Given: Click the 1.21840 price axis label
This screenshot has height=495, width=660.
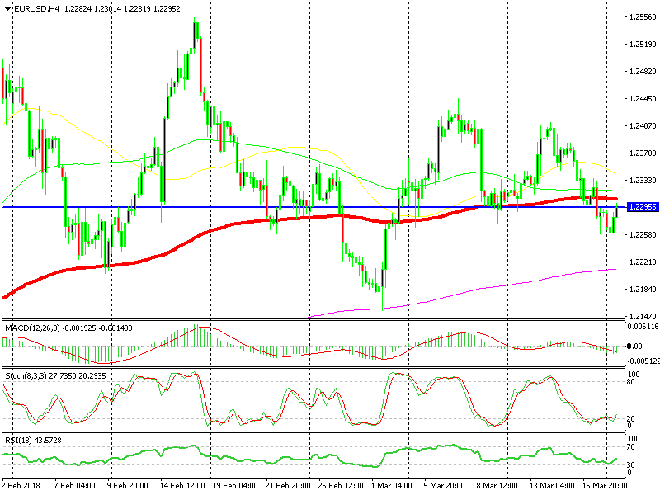Looking at the screenshot, I should point(643,290).
